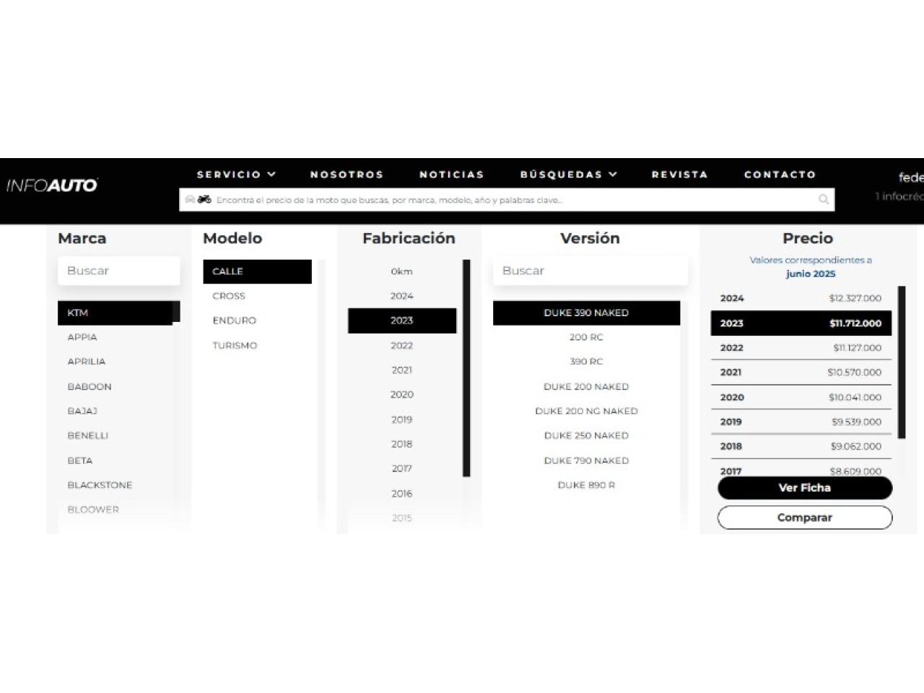Select ENDURO model category
924x693 pixels.
click(x=235, y=321)
